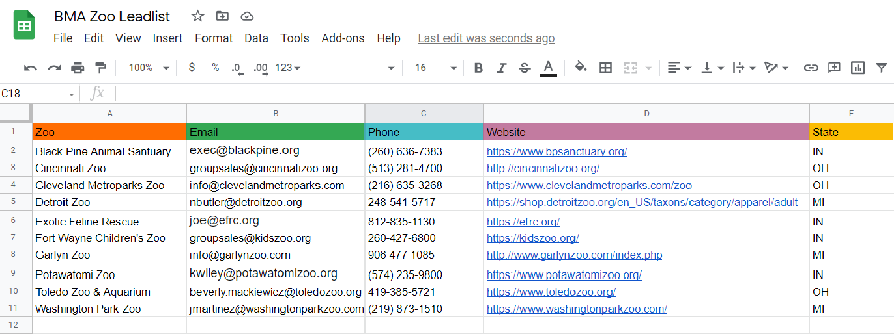The image size is (894, 334).
Task: Select the pink Website header cell
Action: [646, 132]
